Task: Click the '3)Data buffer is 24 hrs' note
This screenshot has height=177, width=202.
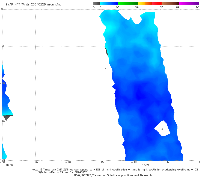Action: coord(63,172)
